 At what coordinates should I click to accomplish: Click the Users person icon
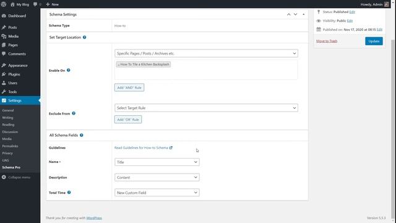(x=4, y=83)
